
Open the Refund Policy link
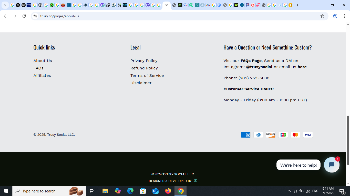[x=144, y=68]
